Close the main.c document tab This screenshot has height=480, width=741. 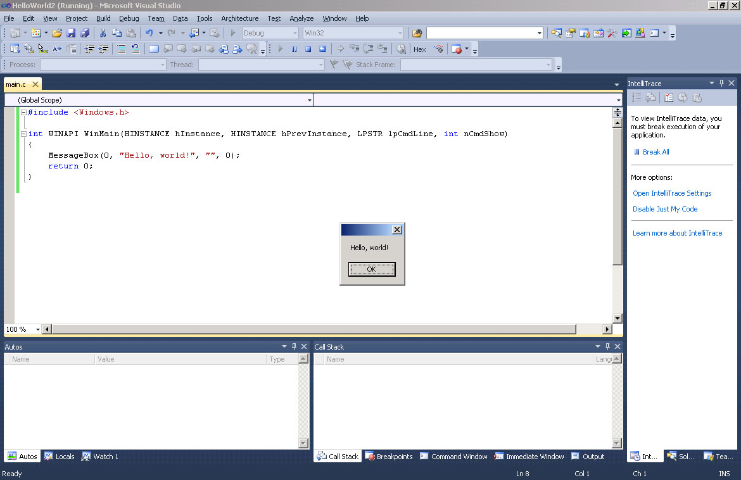[35, 84]
